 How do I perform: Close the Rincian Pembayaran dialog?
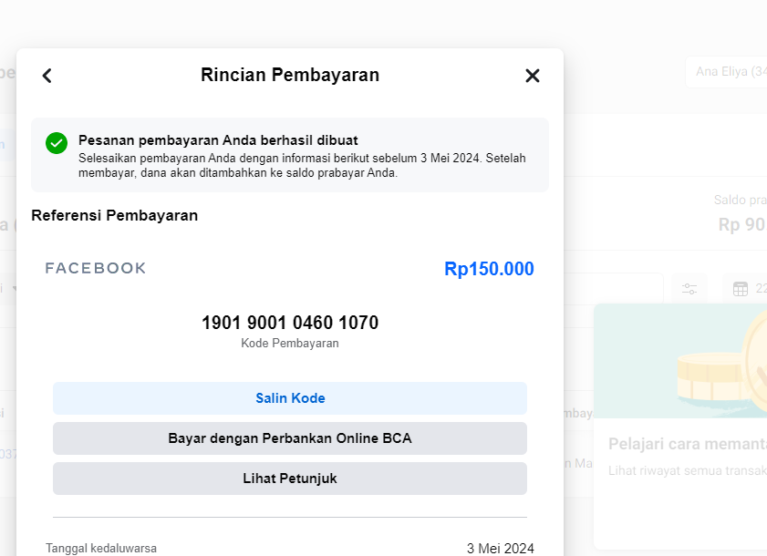(x=533, y=76)
